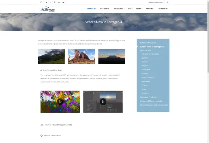Open Terrain sidebar sub-item
The image size is (209, 143).
click(145, 62)
